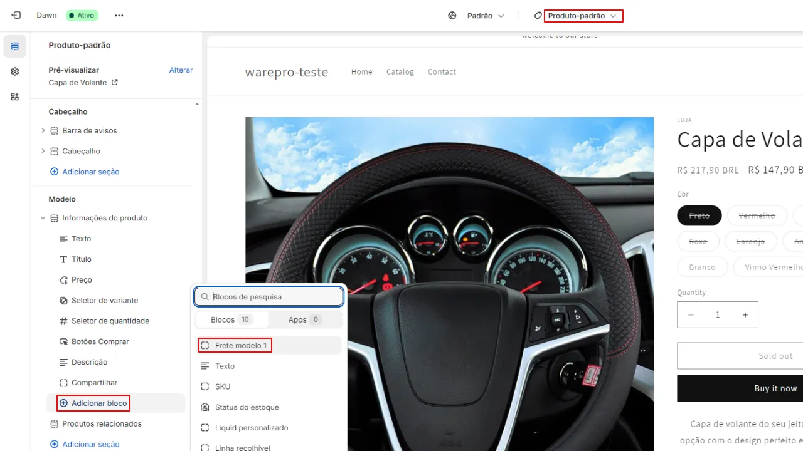Click the globe icon beside Padrão
Image resolution: width=803 pixels, height=451 pixels.
click(x=452, y=16)
